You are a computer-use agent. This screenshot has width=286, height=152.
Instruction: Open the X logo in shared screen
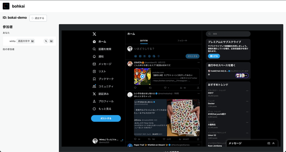[94, 34]
